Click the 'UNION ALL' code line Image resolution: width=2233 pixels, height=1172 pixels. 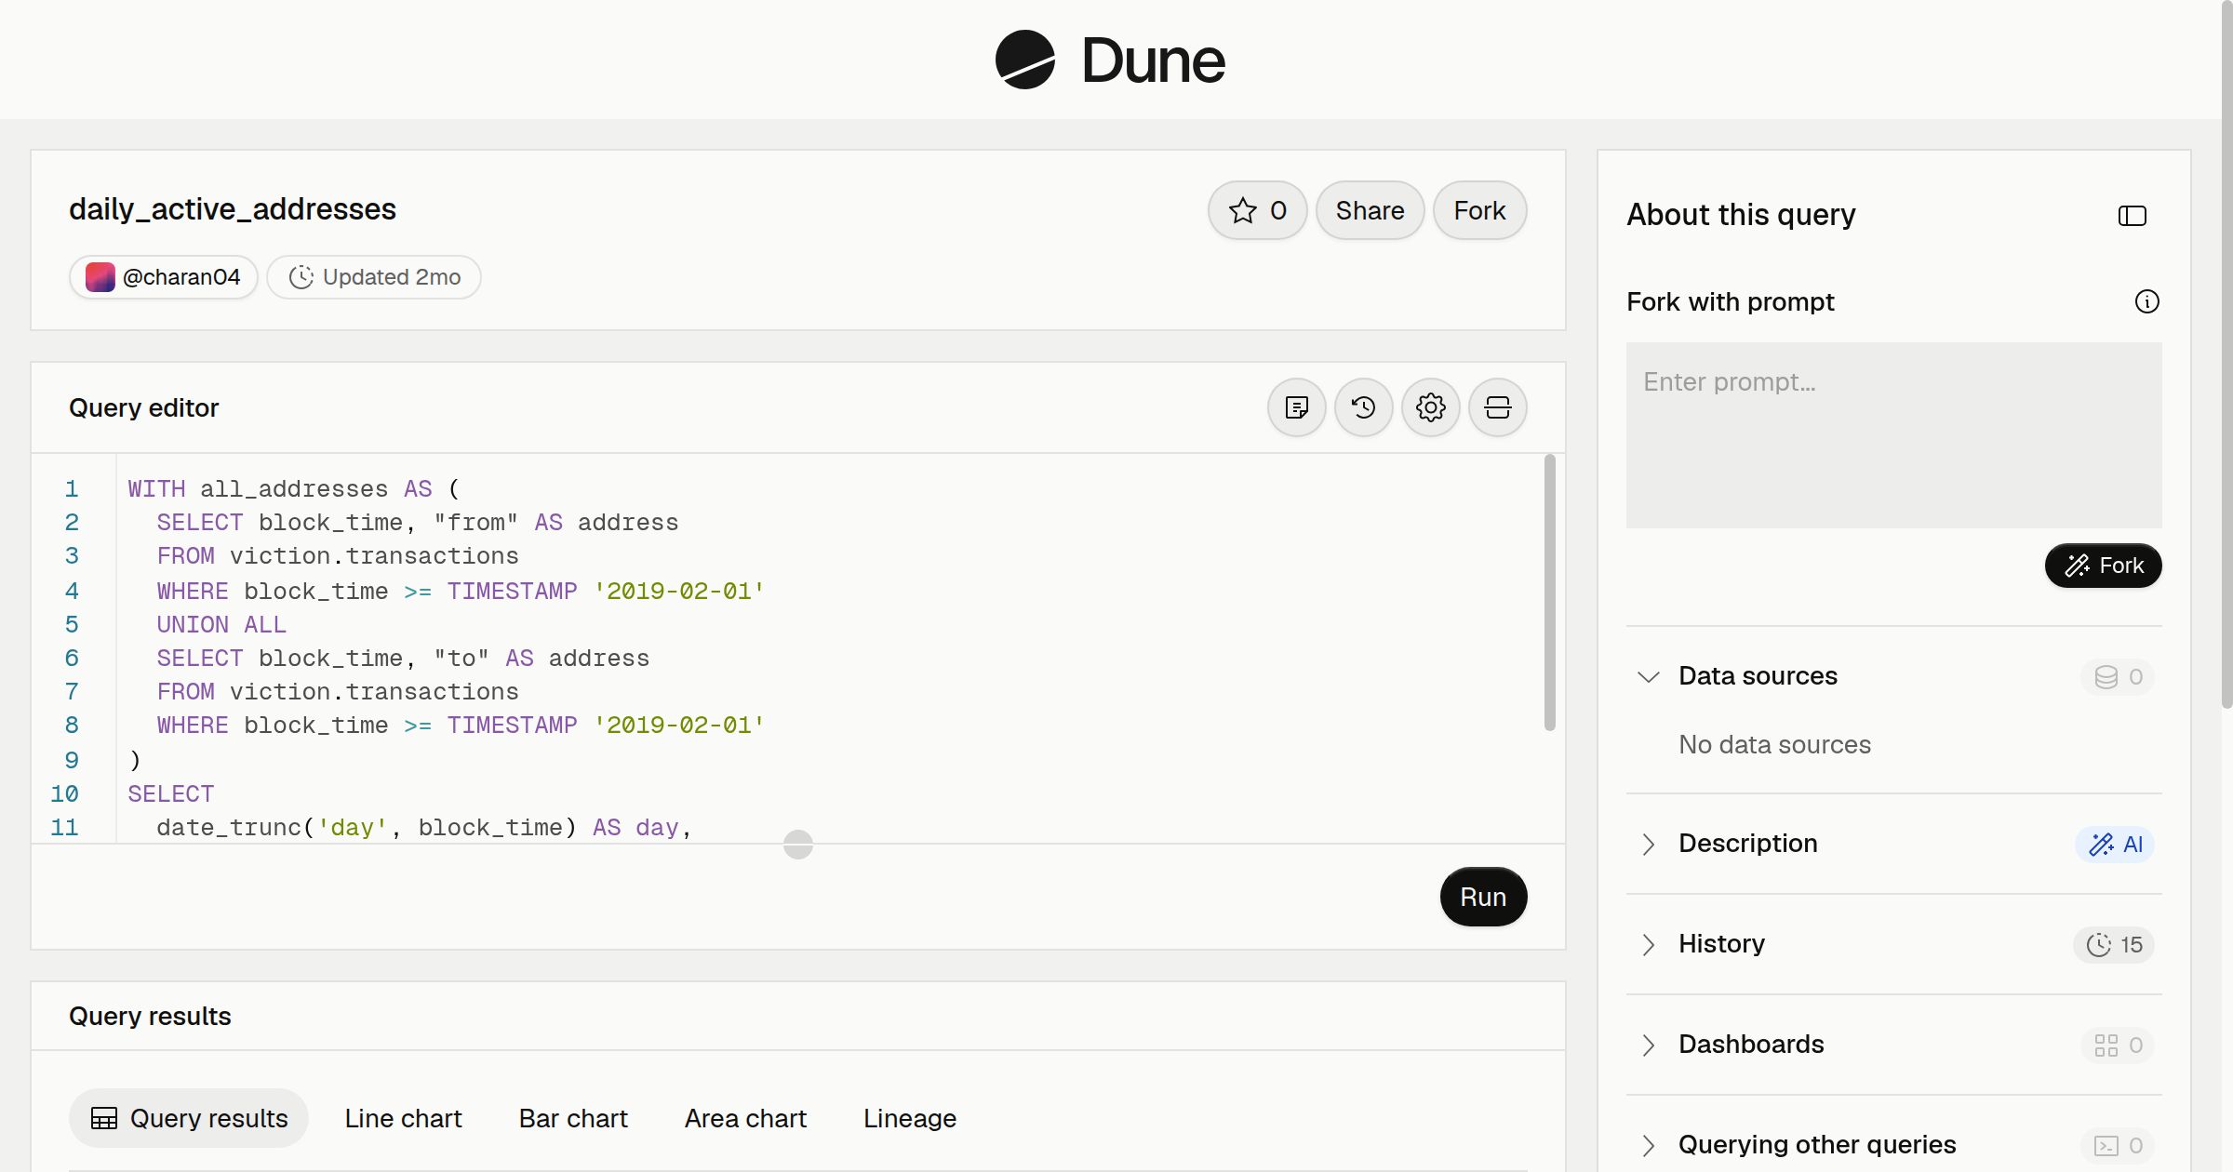(x=221, y=624)
